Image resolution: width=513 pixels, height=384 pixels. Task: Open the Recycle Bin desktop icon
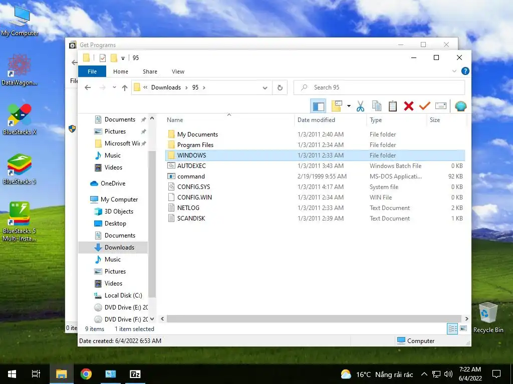coord(488,317)
